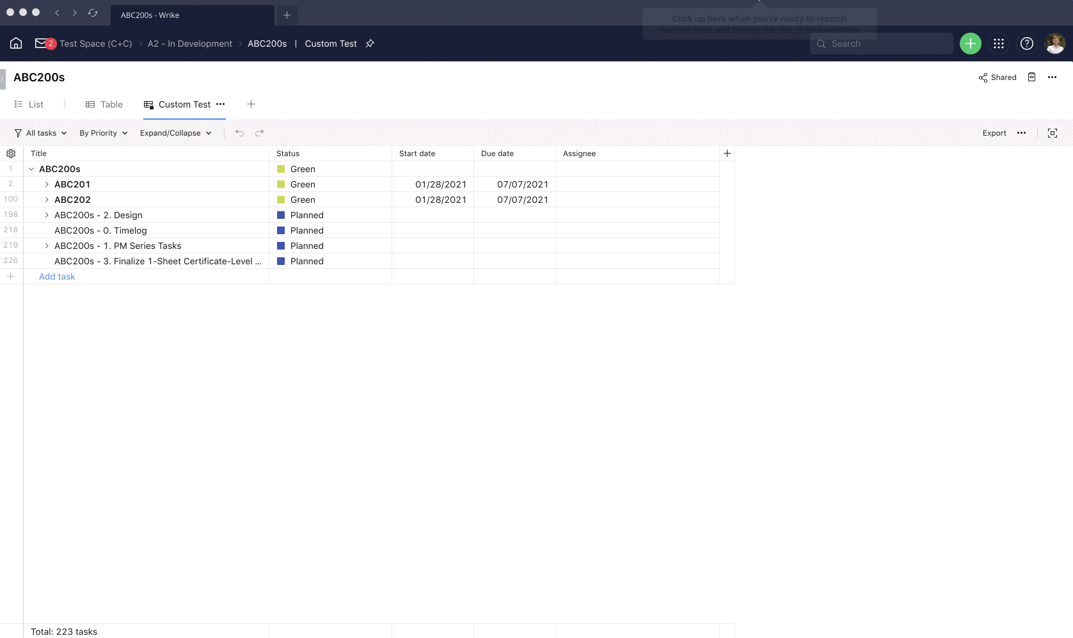
Task: Switch to the Table view tab
Action: 104,104
